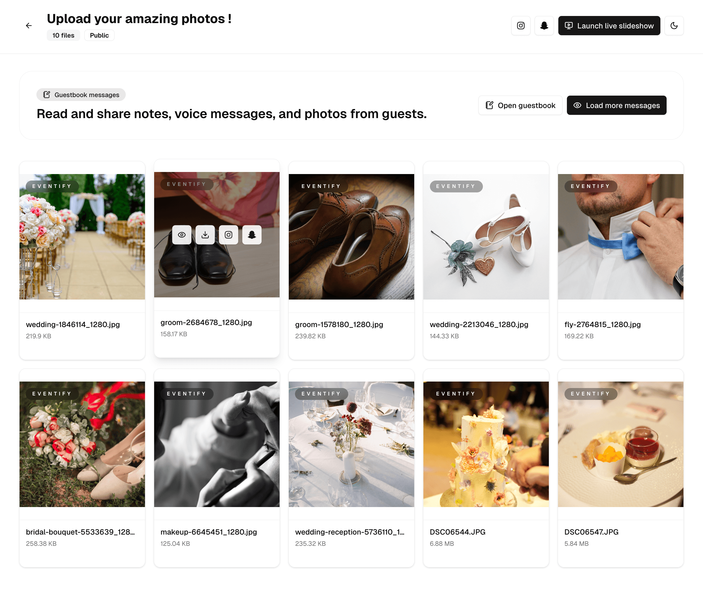Share black shoes photo to Instagram
The width and height of the screenshot is (703, 592).
pos(228,235)
